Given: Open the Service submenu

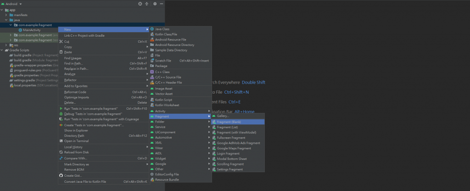Looking at the screenshot, I should 180,127.
